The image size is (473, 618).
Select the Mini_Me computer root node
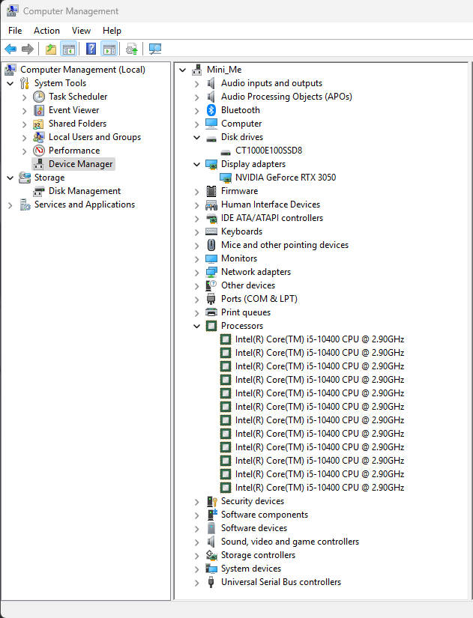223,70
